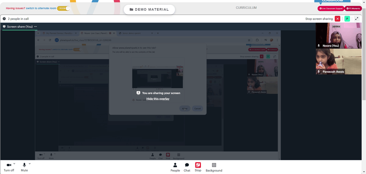This screenshot has width=366, height=174.
Task: Click the 'Hide this overlay' link
Action: tap(158, 99)
